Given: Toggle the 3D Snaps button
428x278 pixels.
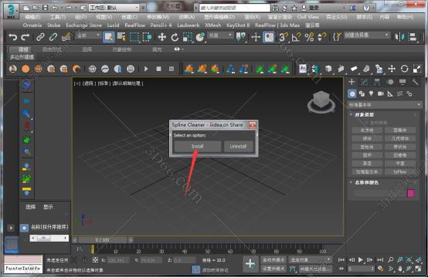Looking at the screenshot, I should tap(284, 37).
